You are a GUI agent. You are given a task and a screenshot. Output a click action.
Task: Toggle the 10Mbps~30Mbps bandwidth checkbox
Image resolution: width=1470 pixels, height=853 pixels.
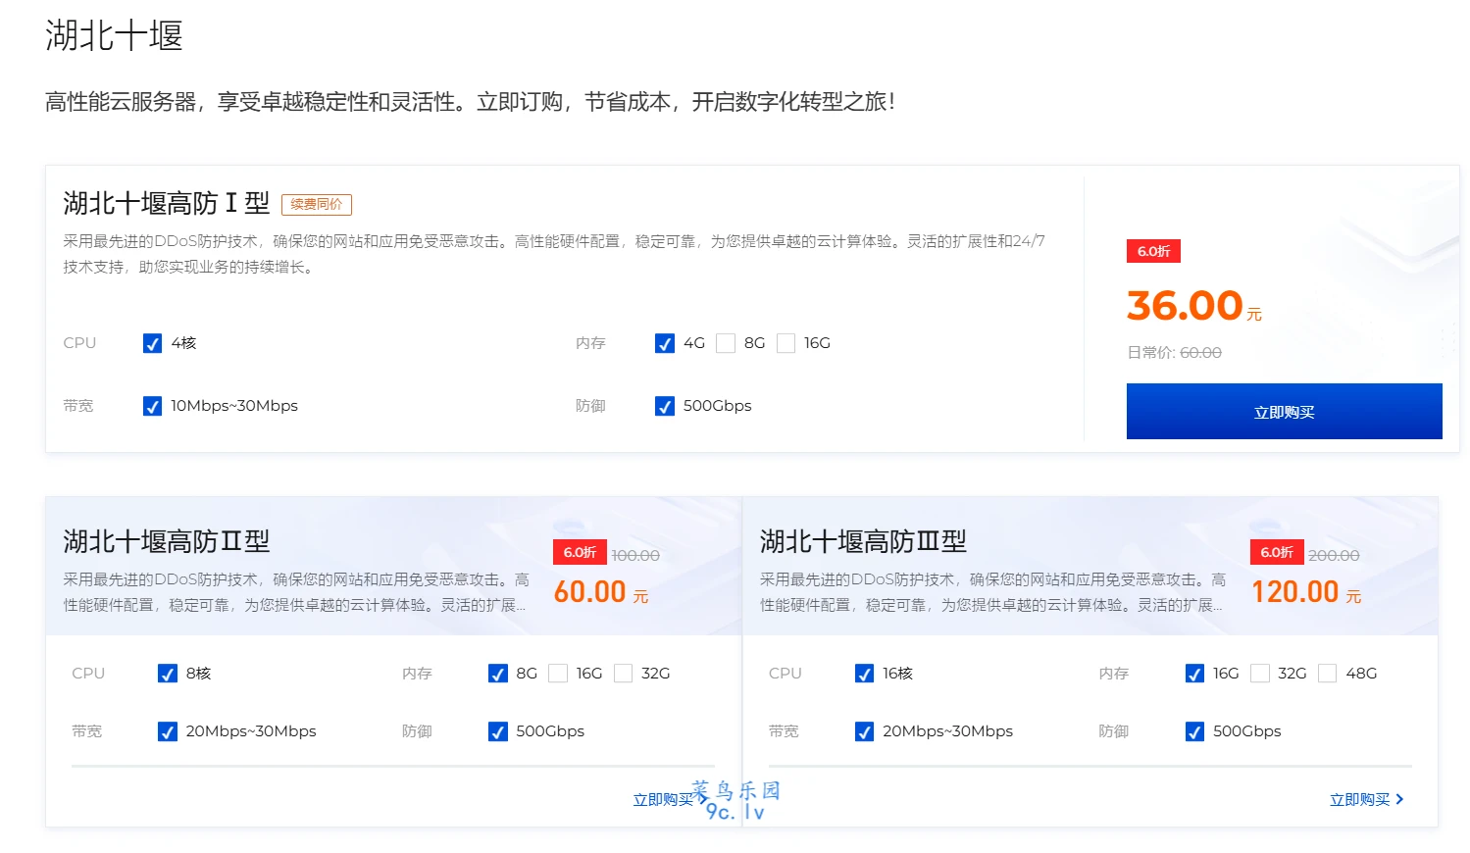(152, 406)
